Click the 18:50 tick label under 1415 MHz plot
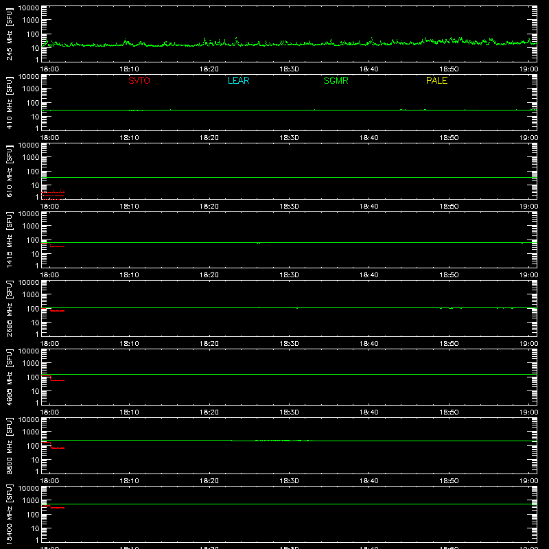Image resolution: width=549 pixels, height=549 pixels. 449,275
